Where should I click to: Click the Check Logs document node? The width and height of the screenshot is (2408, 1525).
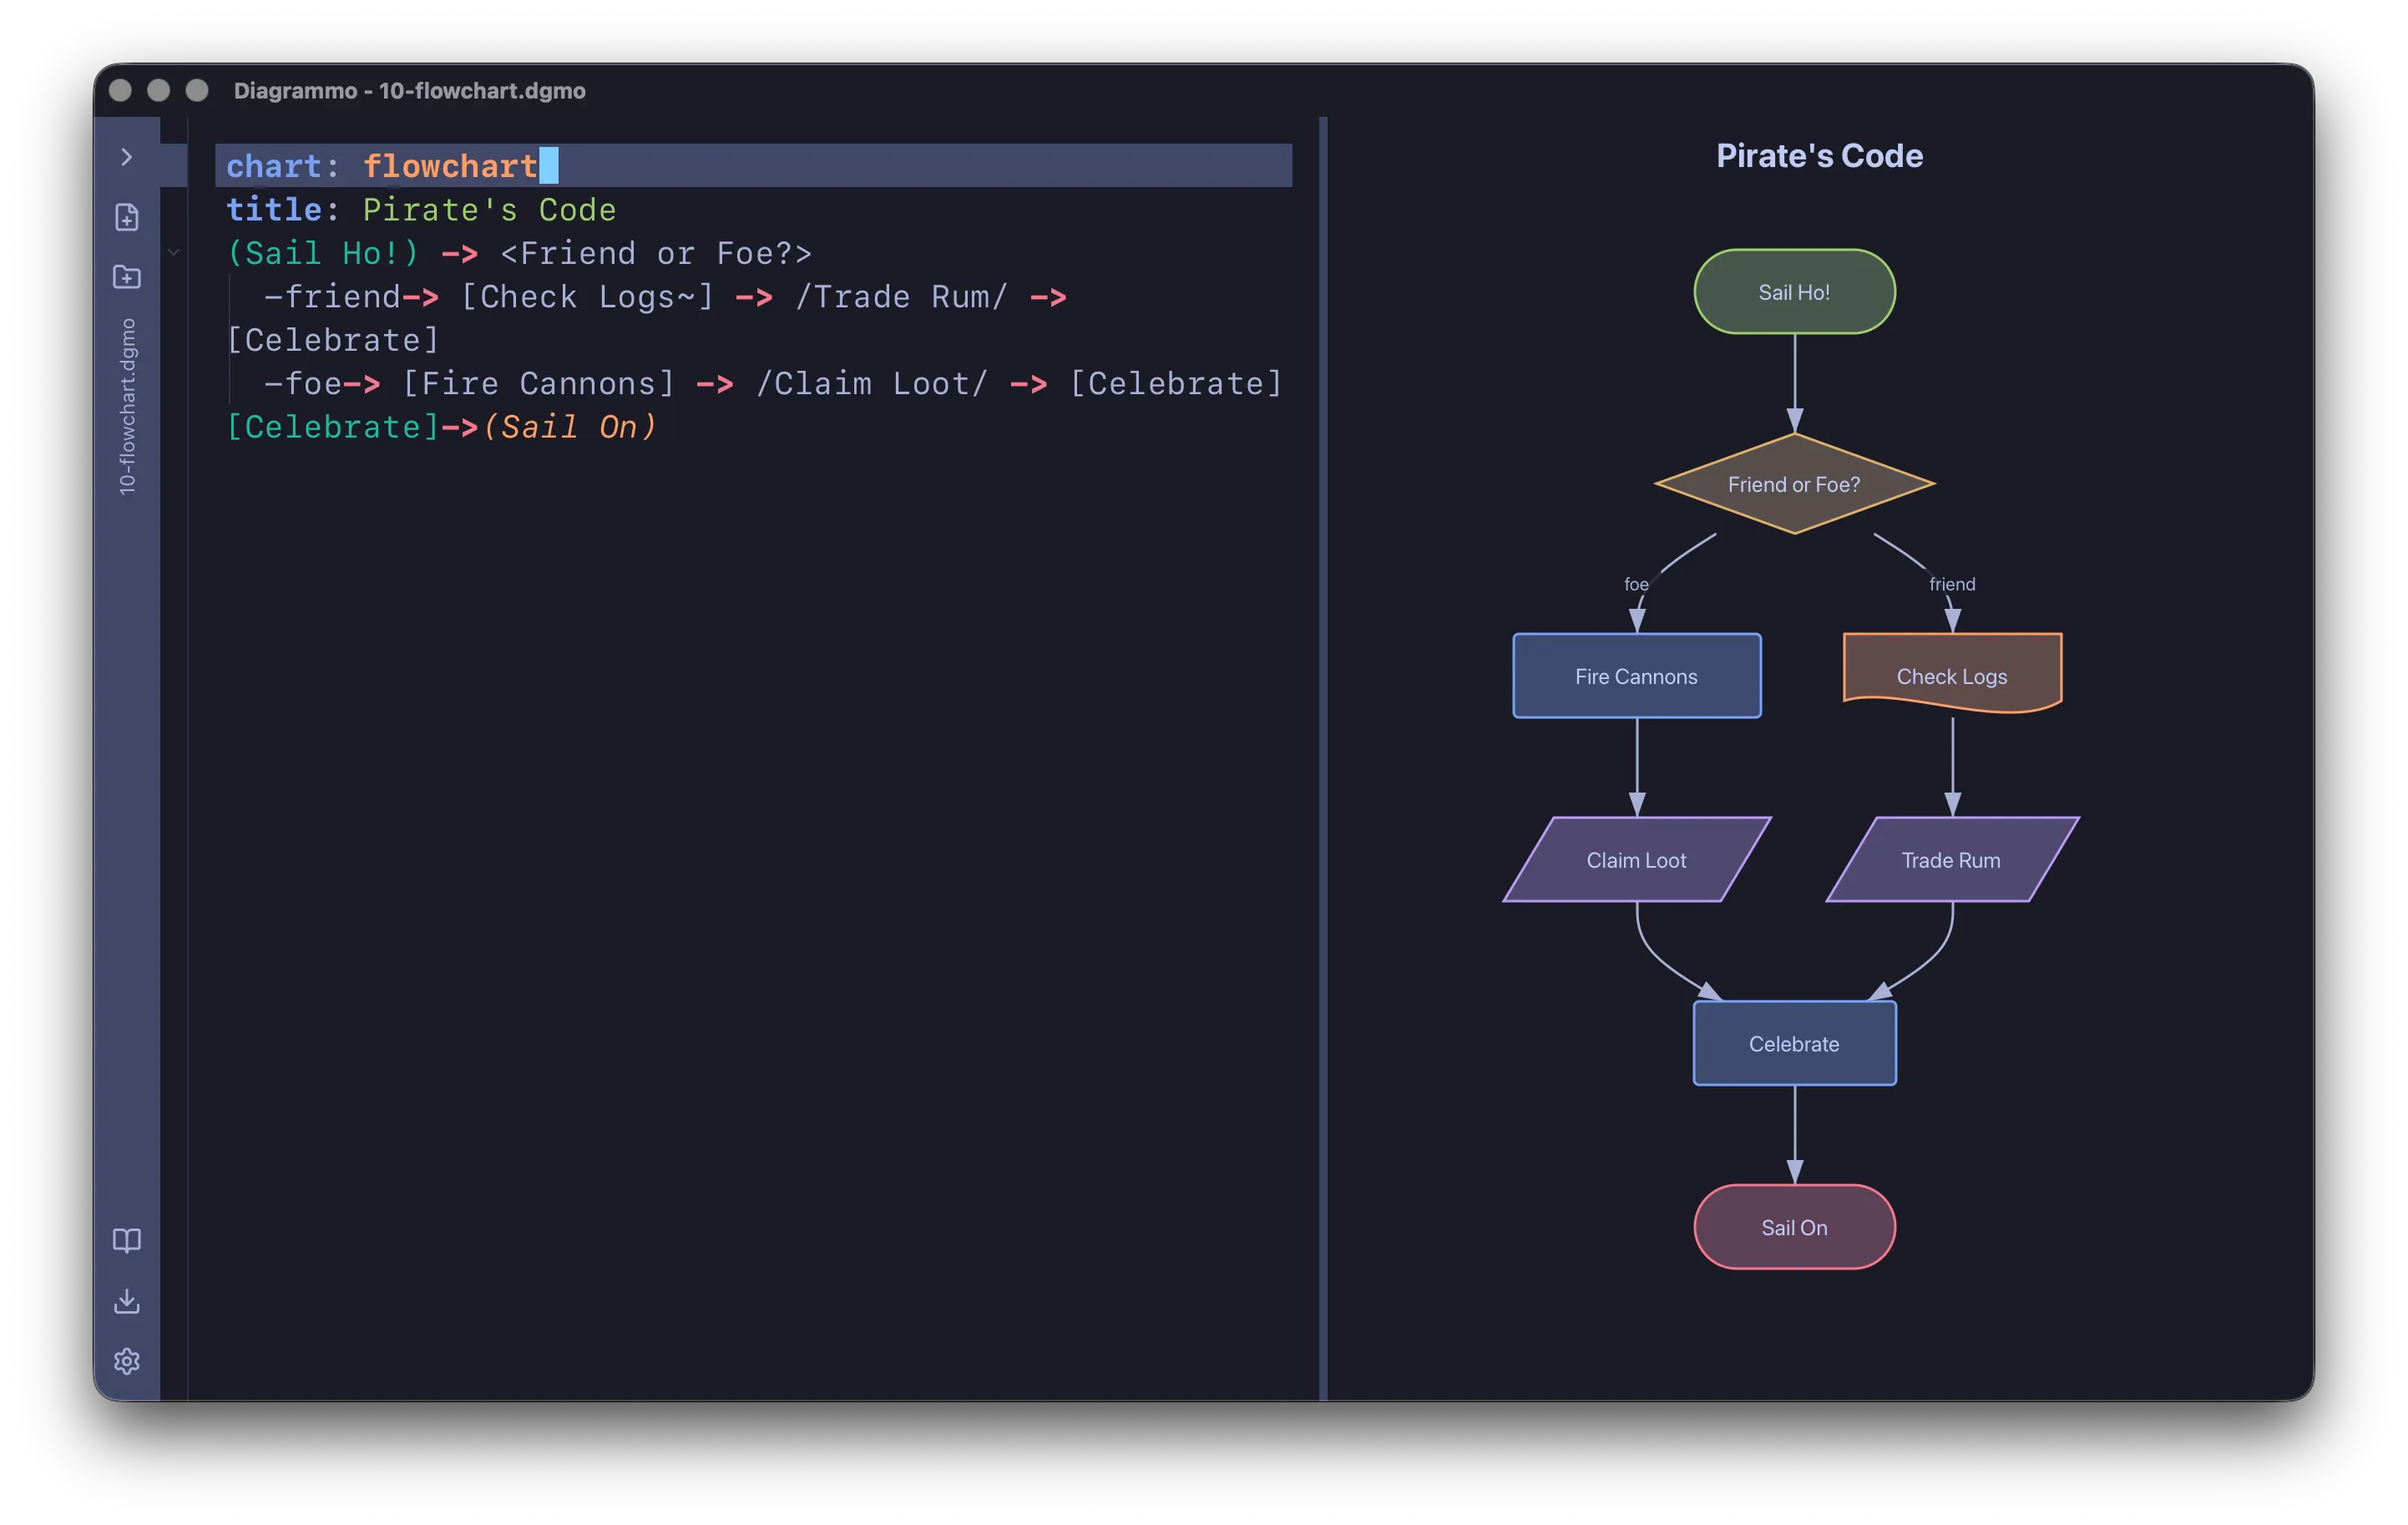(1951, 676)
